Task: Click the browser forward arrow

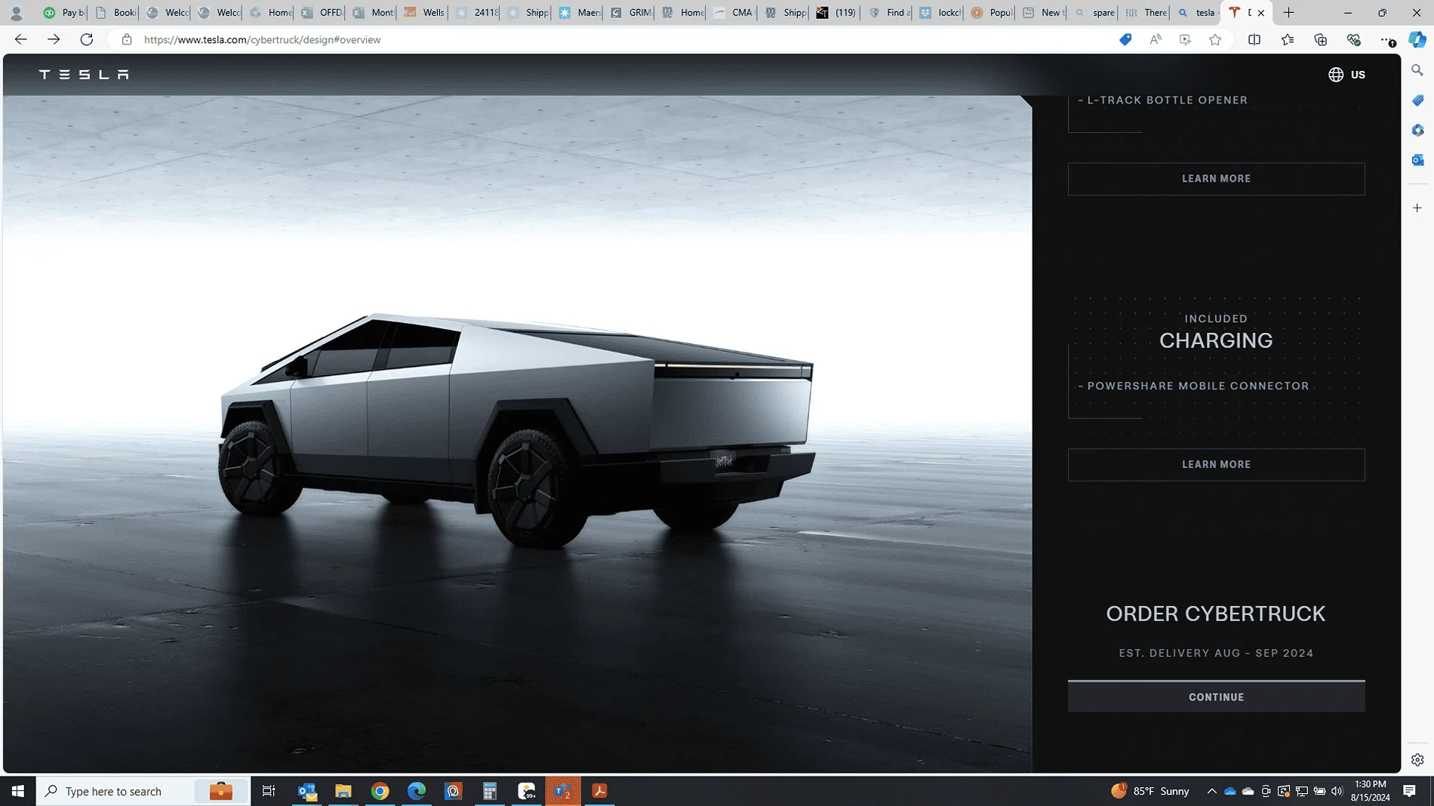Action: pos(54,39)
